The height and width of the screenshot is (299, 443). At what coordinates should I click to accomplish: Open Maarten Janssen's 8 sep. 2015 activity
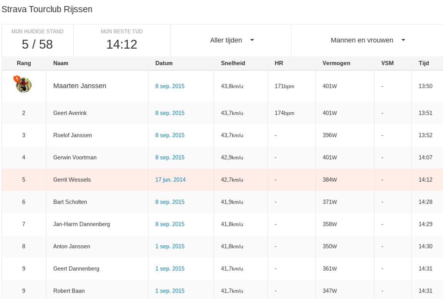(x=170, y=86)
